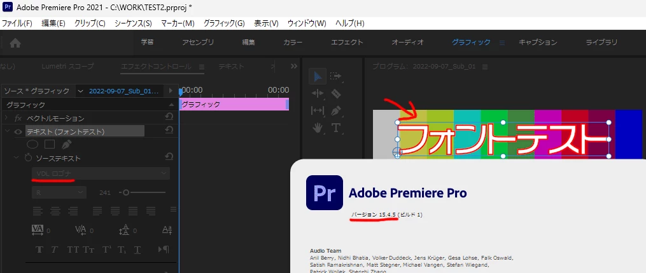
Task: Click the Home icon in the workspace bar
Action: pos(15,43)
